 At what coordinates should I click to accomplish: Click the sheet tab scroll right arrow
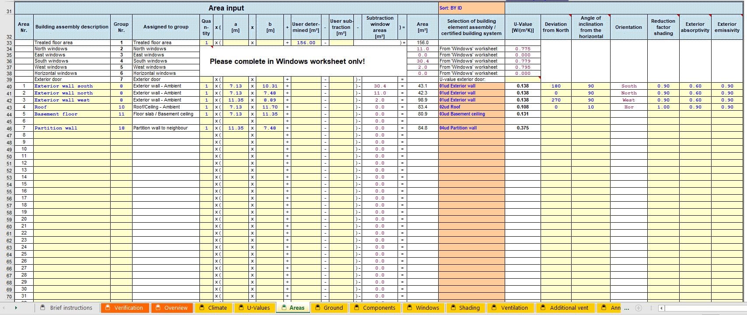[x=16, y=308]
